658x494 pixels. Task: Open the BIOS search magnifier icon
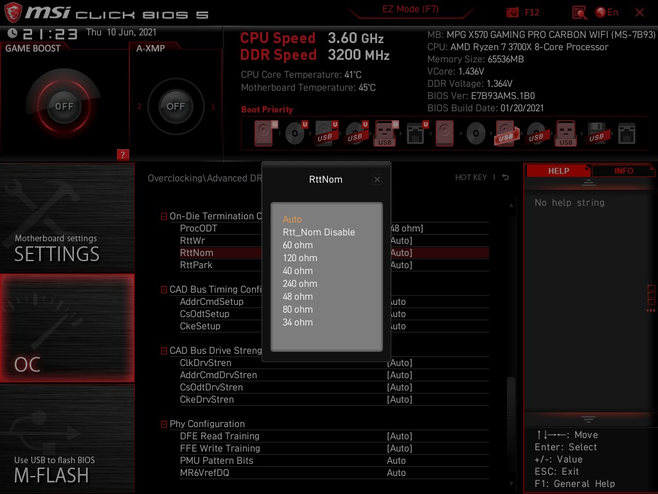coord(579,13)
